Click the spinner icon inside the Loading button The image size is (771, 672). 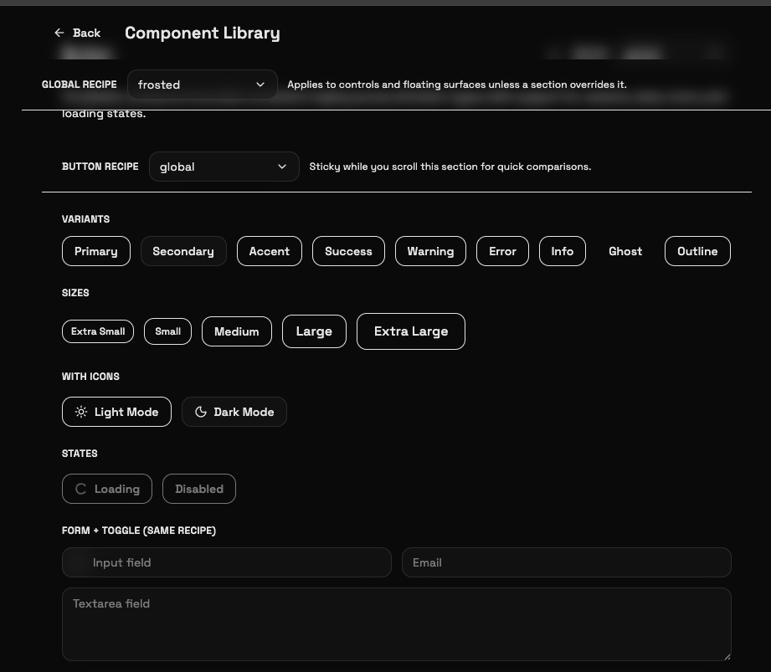80,489
